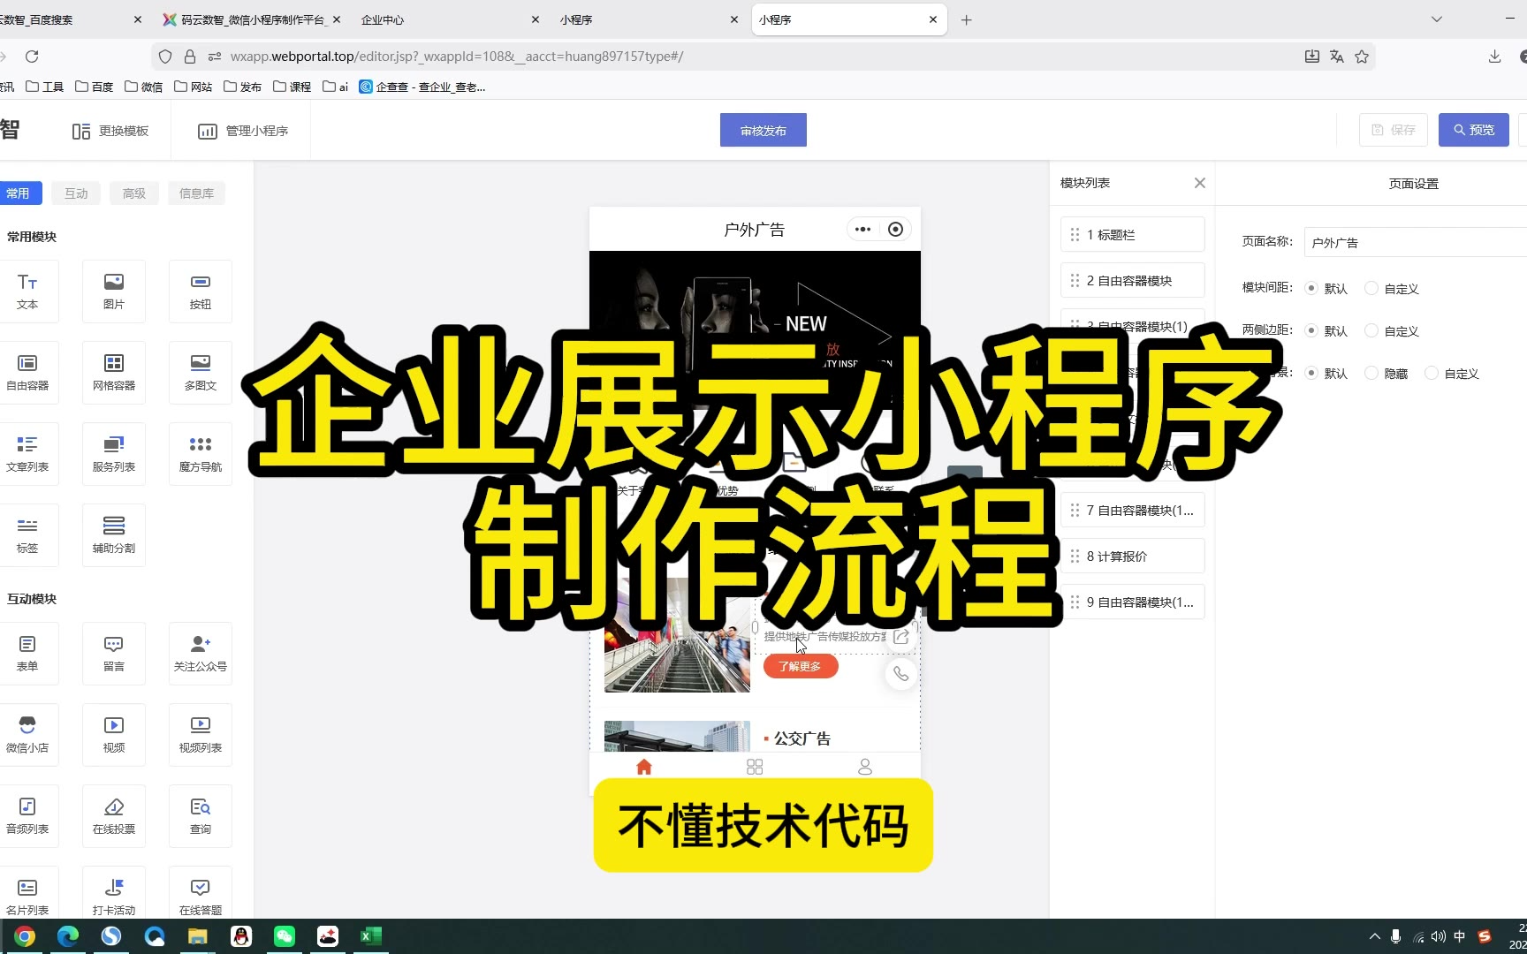This screenshot has width=1527, height=954.
Task: Click the 预览 preview button
Action: pos(1474,130)
